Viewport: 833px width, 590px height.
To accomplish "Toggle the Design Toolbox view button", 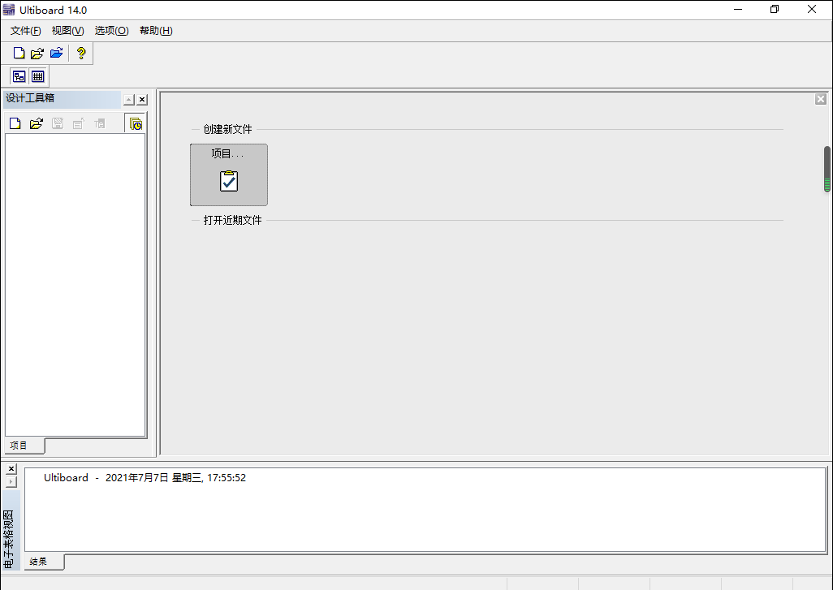I will 19,76.
